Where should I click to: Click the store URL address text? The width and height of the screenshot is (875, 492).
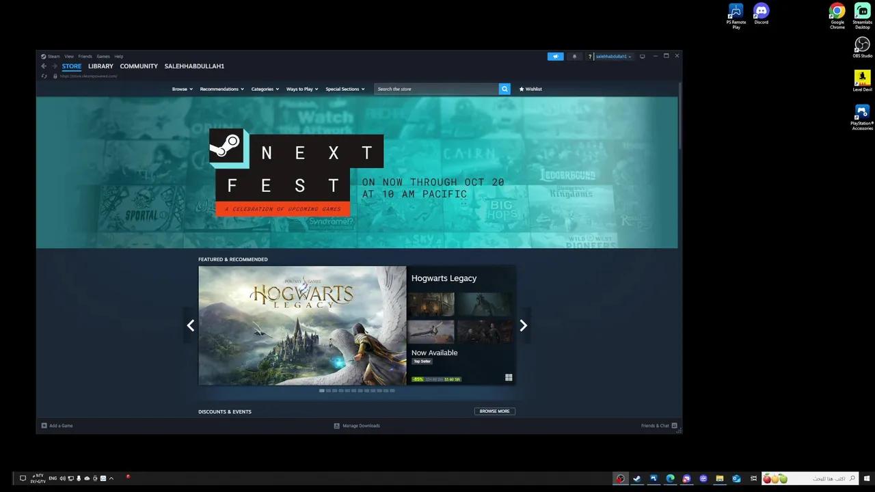(x=88, y=76)
